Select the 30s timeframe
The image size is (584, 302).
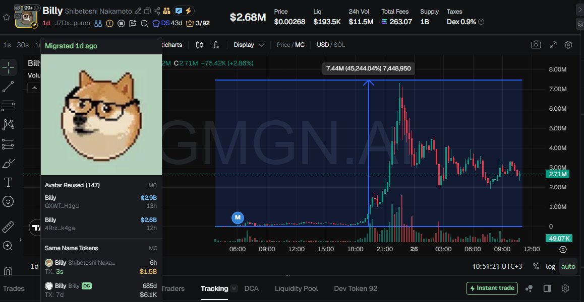(23, 45)
